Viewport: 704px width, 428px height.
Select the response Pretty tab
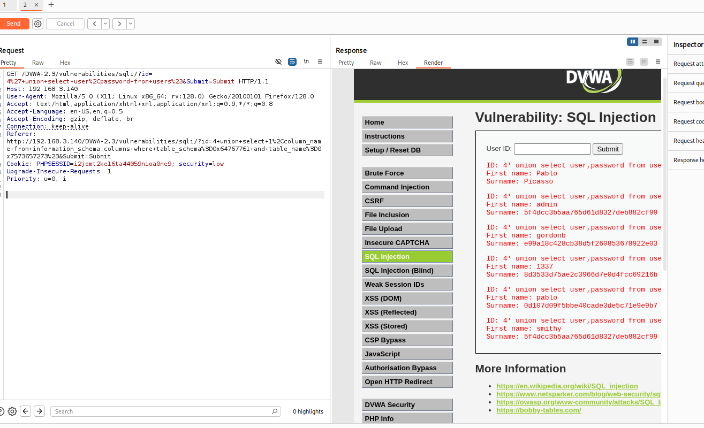coord(346,63)
